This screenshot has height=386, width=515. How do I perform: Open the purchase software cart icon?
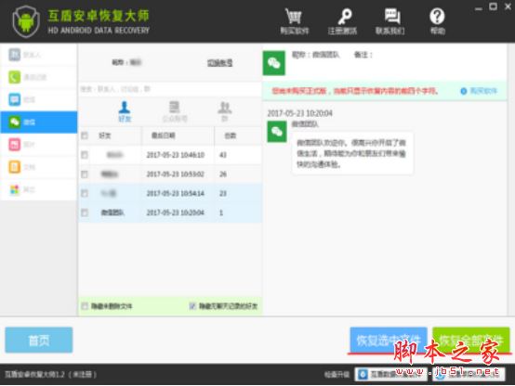point(294,17)
